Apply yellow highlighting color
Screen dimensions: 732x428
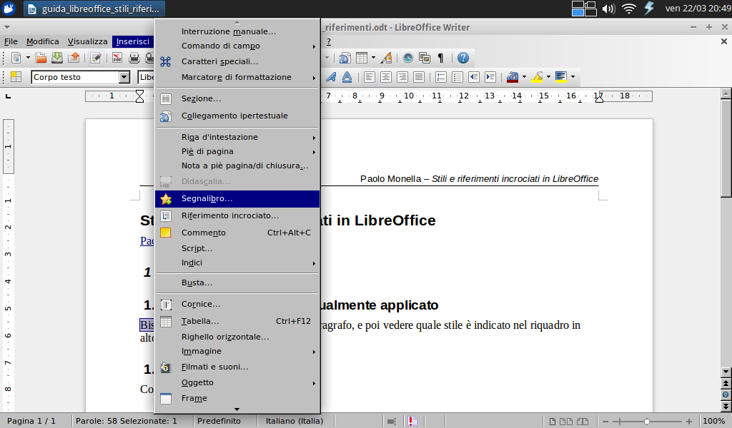(x=537, y=77)
